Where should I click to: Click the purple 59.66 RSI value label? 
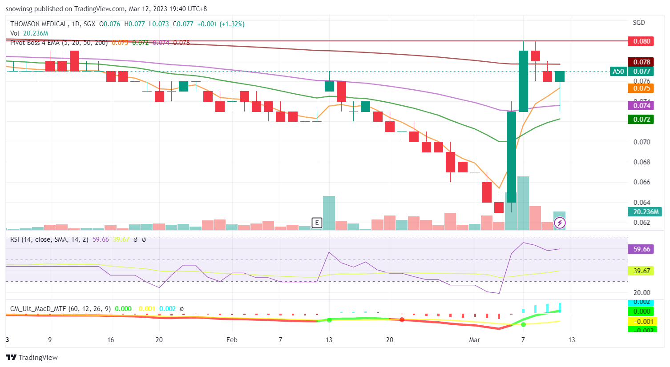tap(641, 249)
